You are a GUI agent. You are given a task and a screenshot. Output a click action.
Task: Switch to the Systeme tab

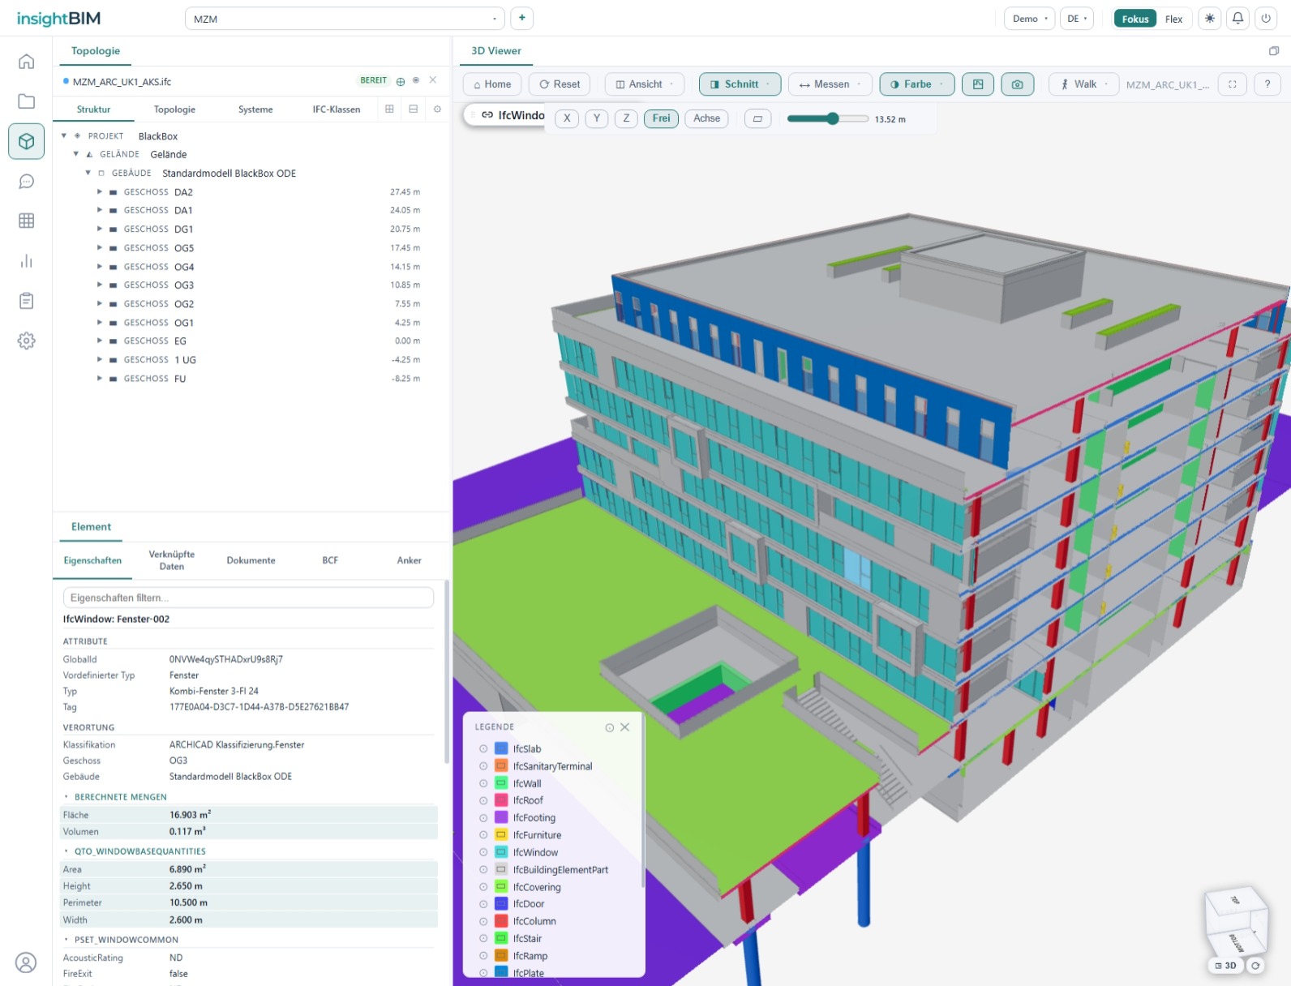coord(255,109)
